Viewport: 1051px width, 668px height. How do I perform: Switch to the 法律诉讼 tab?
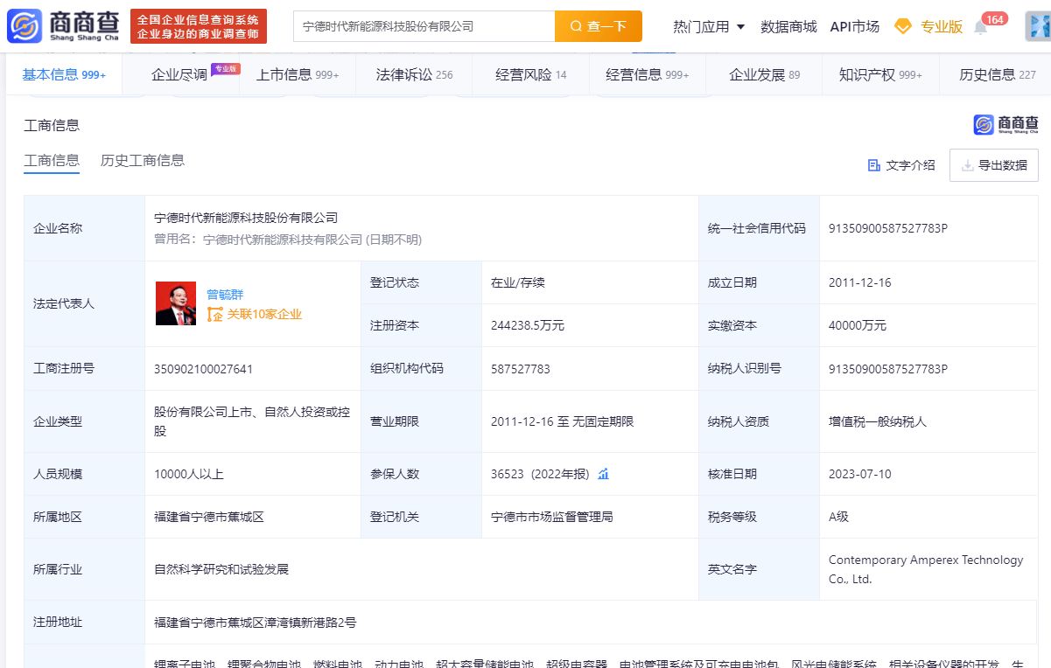click(414, 74)
